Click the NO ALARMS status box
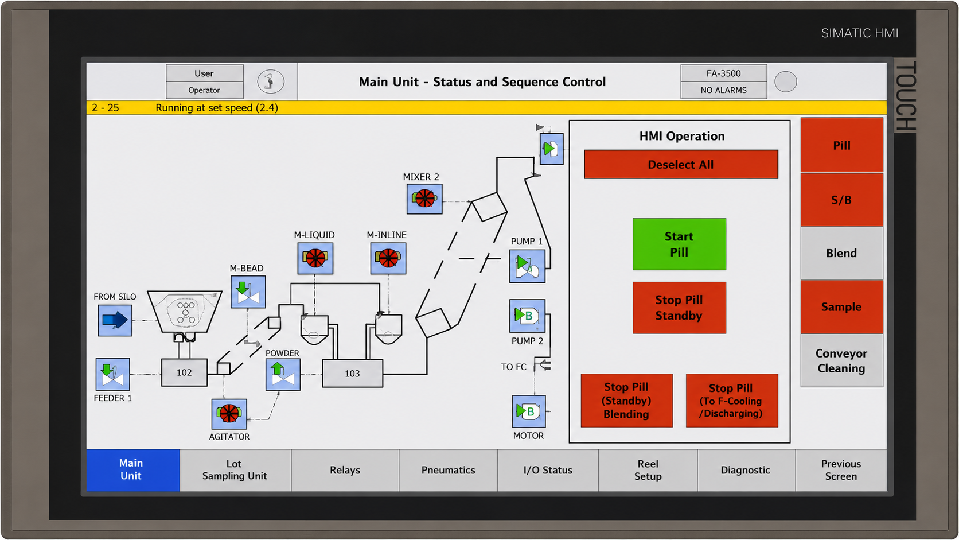This screenshot has height=540, width=959. (723, 90)
